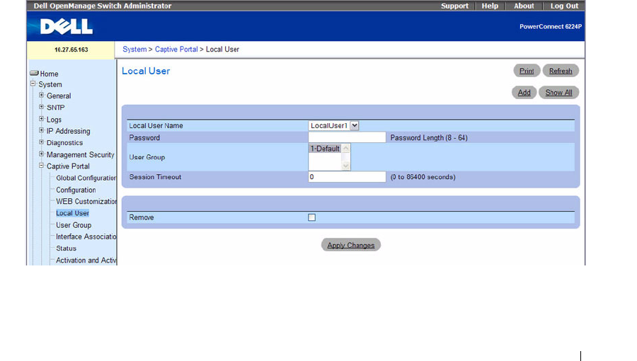This screenshot has width=637, height=361.
Task: Open Local User tree item
Action: (72, 213)
